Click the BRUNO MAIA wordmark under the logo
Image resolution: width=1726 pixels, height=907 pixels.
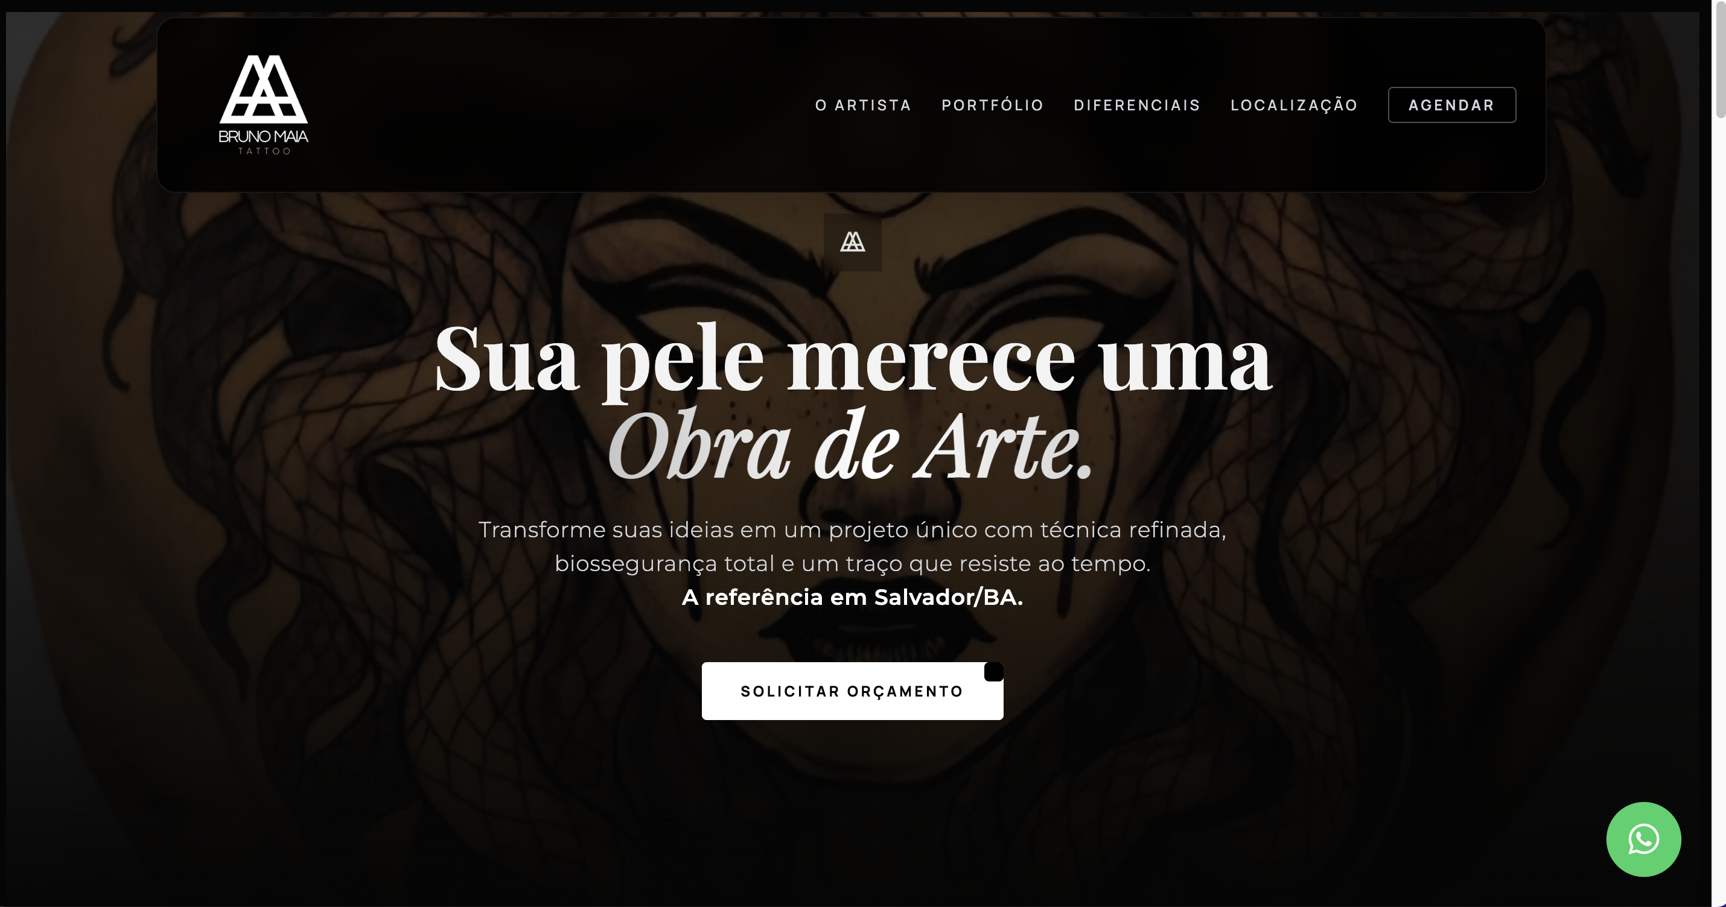pyautogui.click(x=263, y=136)
